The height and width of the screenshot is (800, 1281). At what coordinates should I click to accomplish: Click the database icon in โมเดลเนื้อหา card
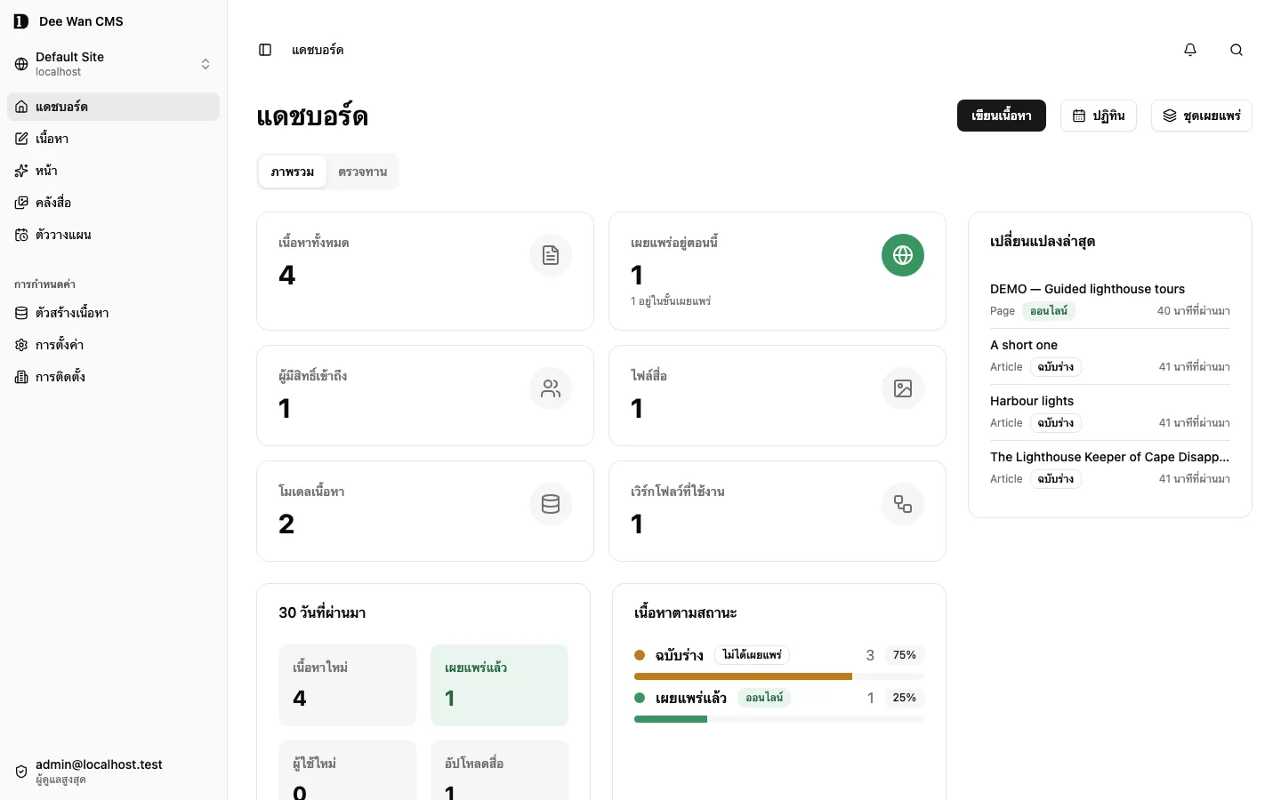click(551, 504)
